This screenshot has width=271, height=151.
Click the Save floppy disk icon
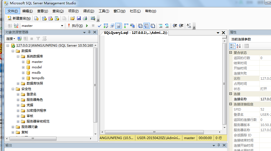79,18
